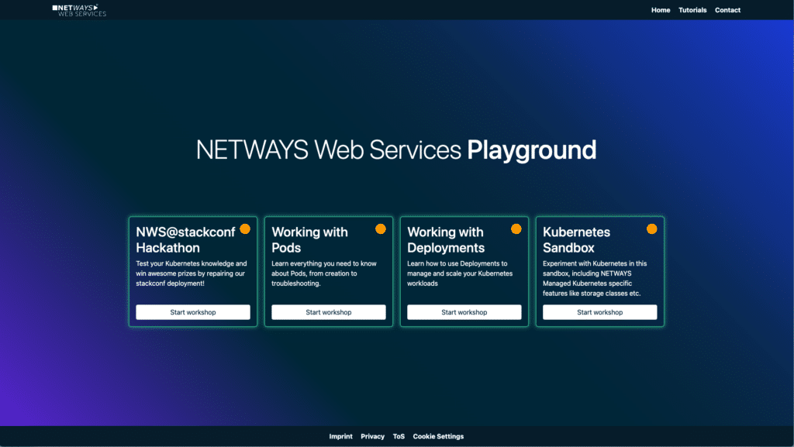Click the orange dot on Working with Pods
The image size is (794, 447).
tap(381, 229)
